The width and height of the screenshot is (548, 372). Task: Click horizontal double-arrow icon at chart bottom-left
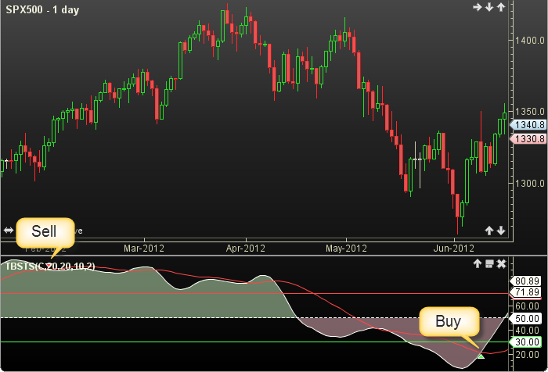[x=9, y=231]
